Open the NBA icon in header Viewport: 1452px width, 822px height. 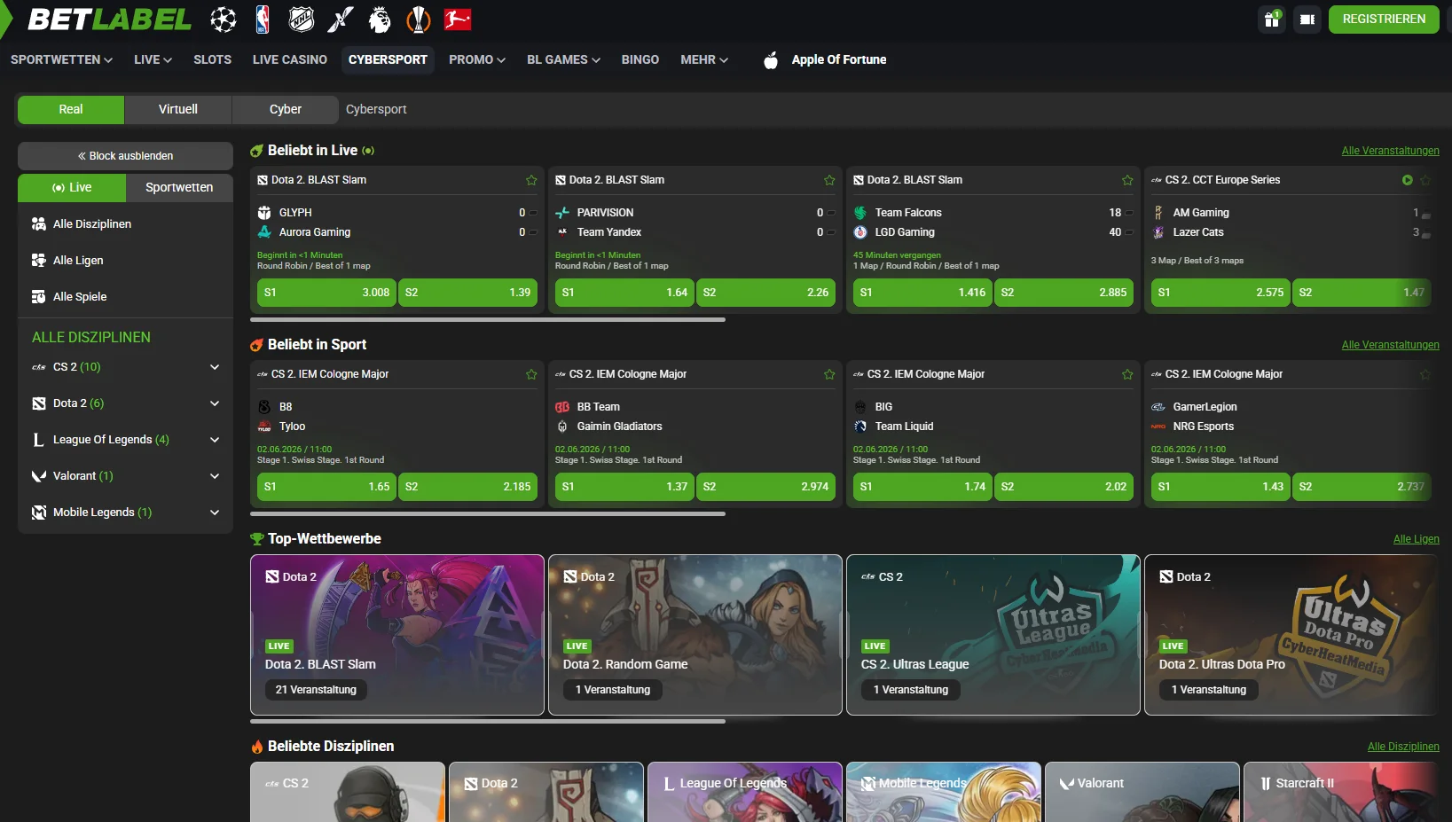[x=263, y=20]
